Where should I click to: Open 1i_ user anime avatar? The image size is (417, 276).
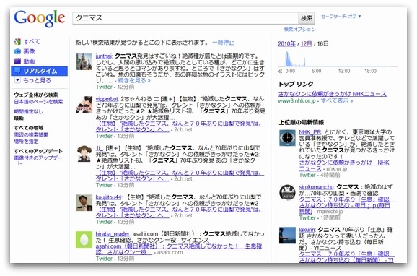click(84, 154)
